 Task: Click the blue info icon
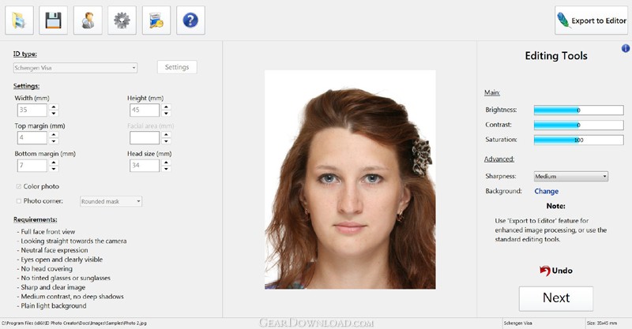[626, 48]
